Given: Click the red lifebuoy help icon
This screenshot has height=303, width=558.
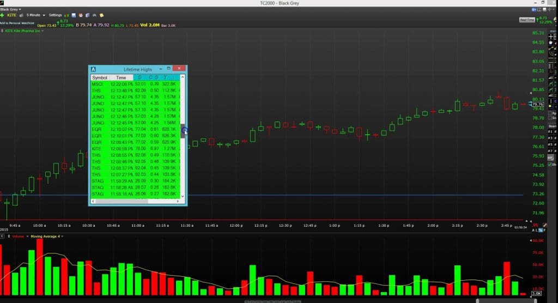Looking at the screenshot, I should 81,15.
